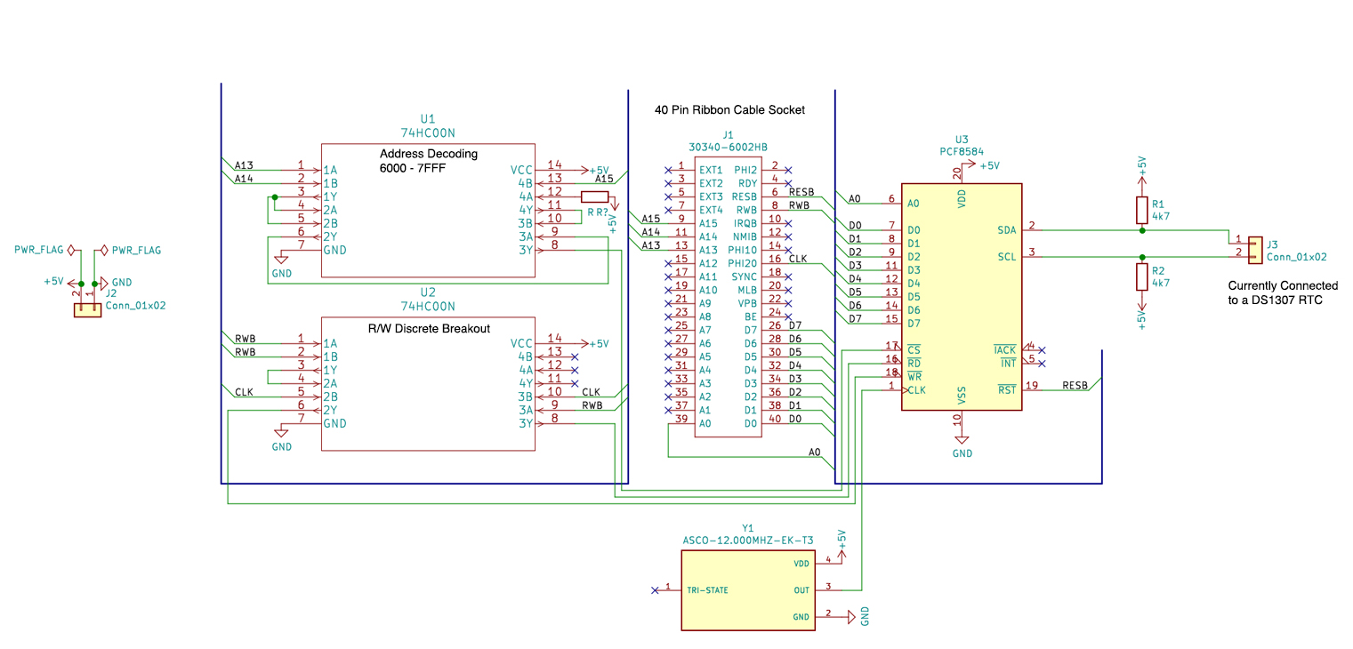The width and height of the screenshot is (1353, 649).
Task: Select the Address Decoding 6000-7FFF text
Action: [427, 160]
